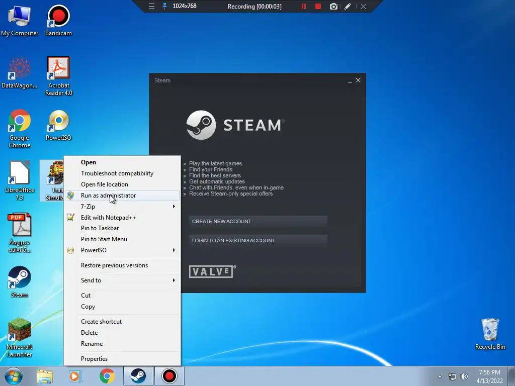
Task: Choose Open in the context menu
Action: [122, 162]
